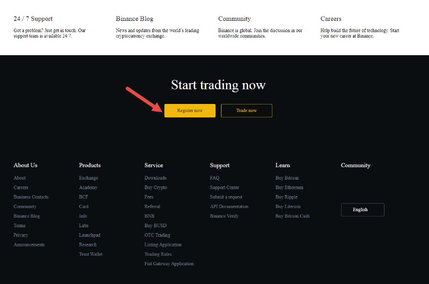The width and height of the screenshot is (429, 284).
Task: Open Community under About Us
Action: [25, 207]
